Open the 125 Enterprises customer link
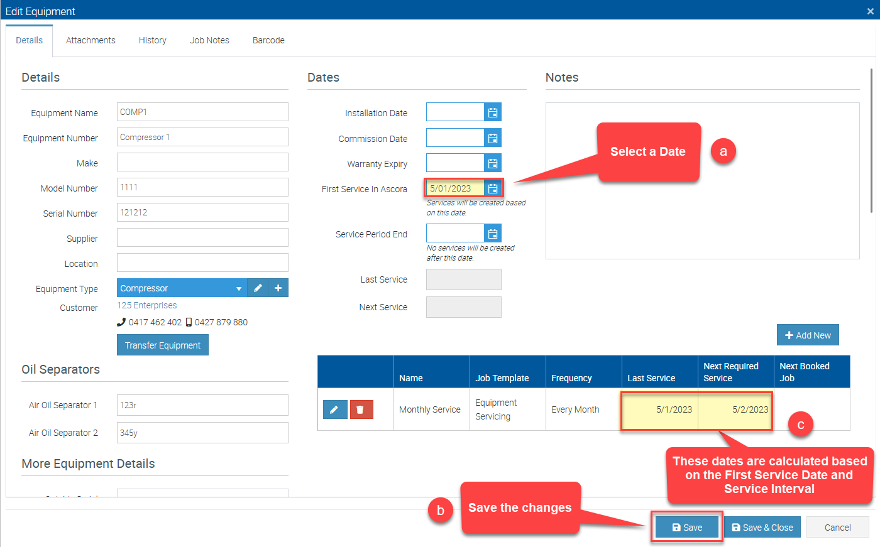The height and width of the screenshot is (547, 880). (x=147, y=305)
